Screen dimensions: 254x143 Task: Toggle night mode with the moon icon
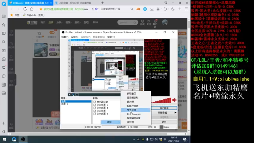coord(173,9)
